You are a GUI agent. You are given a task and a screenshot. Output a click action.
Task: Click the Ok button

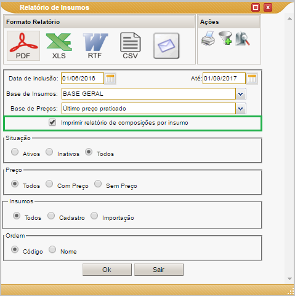(x=107, y=270)
